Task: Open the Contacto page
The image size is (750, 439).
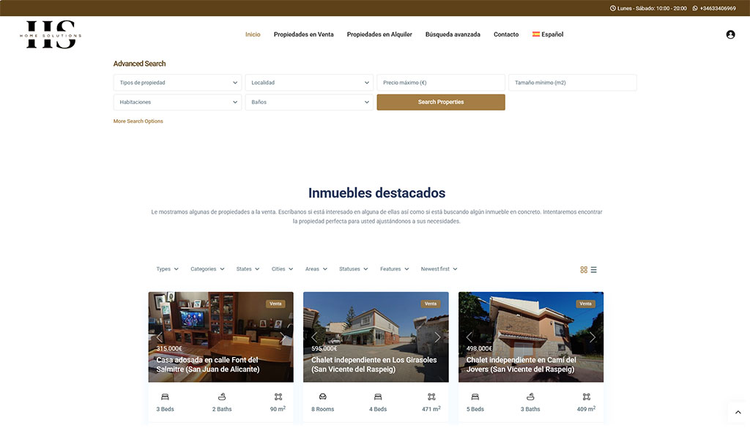Action: [506, 34]
